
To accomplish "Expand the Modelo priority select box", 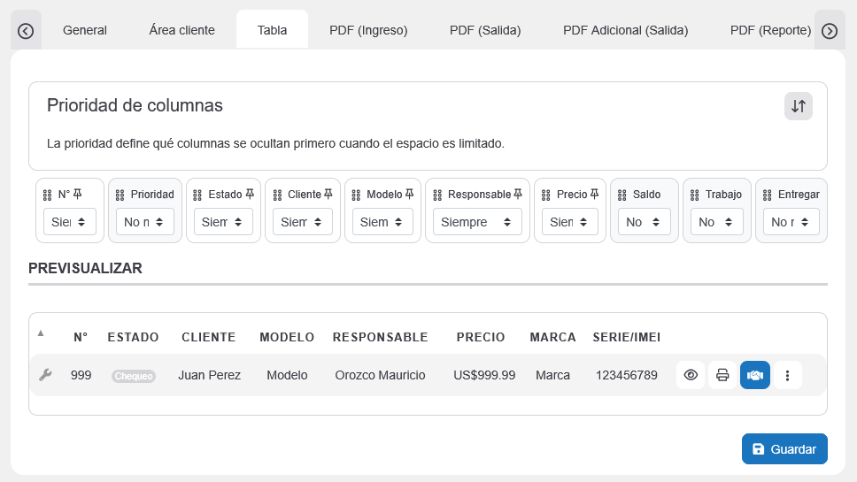I will pyautogui.click(x=382, y=222).
